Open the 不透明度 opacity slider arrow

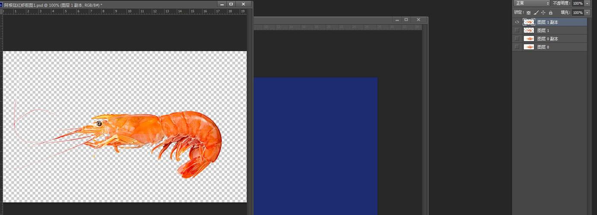pyautogui.click(x=587, y=3)
